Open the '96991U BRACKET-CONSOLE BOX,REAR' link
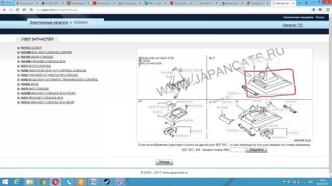This screenshot has width=332, height=186. pyautogui.click(x=47, y=102)
